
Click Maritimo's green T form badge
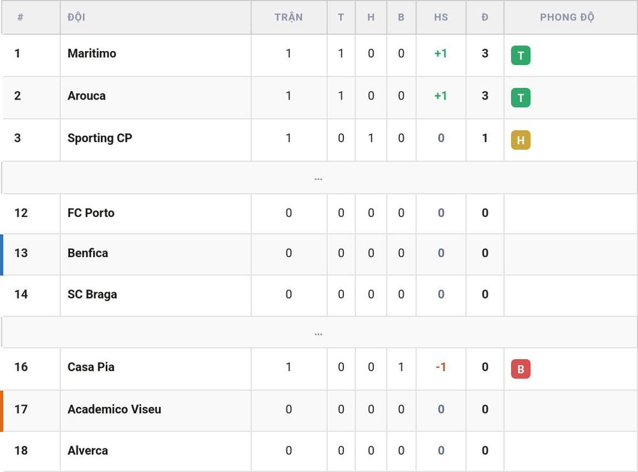[x=521, y=55]
